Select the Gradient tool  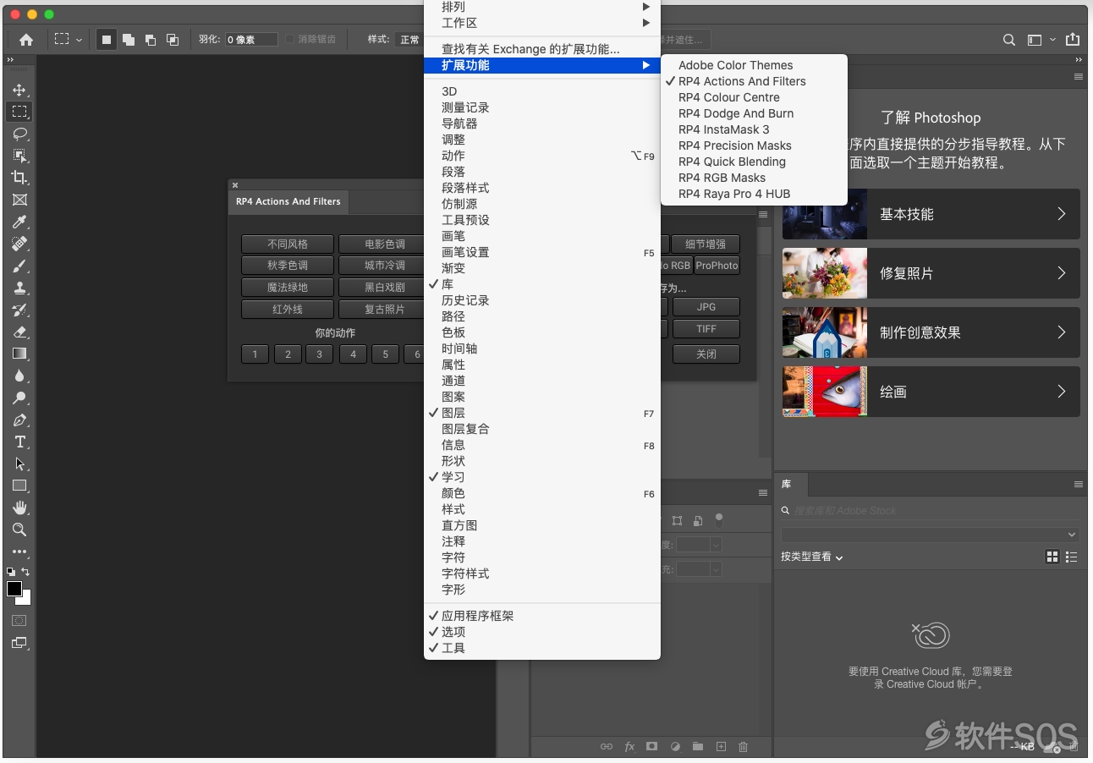coord(19,354)
